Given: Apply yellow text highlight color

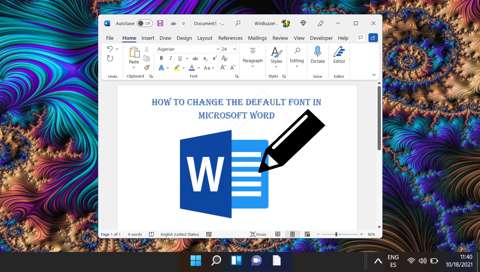Looking at the screenshot, I should pos(177,68).
